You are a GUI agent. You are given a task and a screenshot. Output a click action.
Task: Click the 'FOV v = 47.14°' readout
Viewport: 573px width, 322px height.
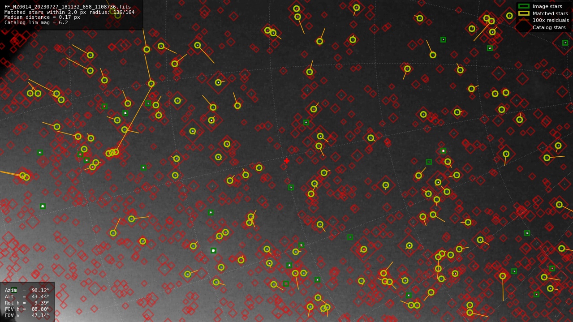click(x=27, y=315)
